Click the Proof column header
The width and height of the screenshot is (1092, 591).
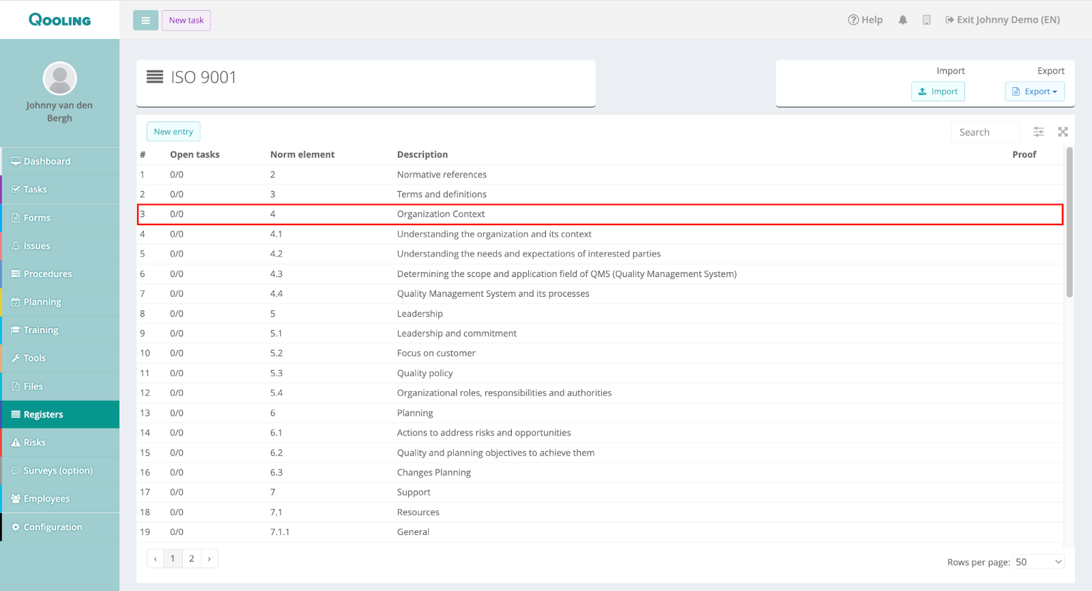click(1024, 154)
